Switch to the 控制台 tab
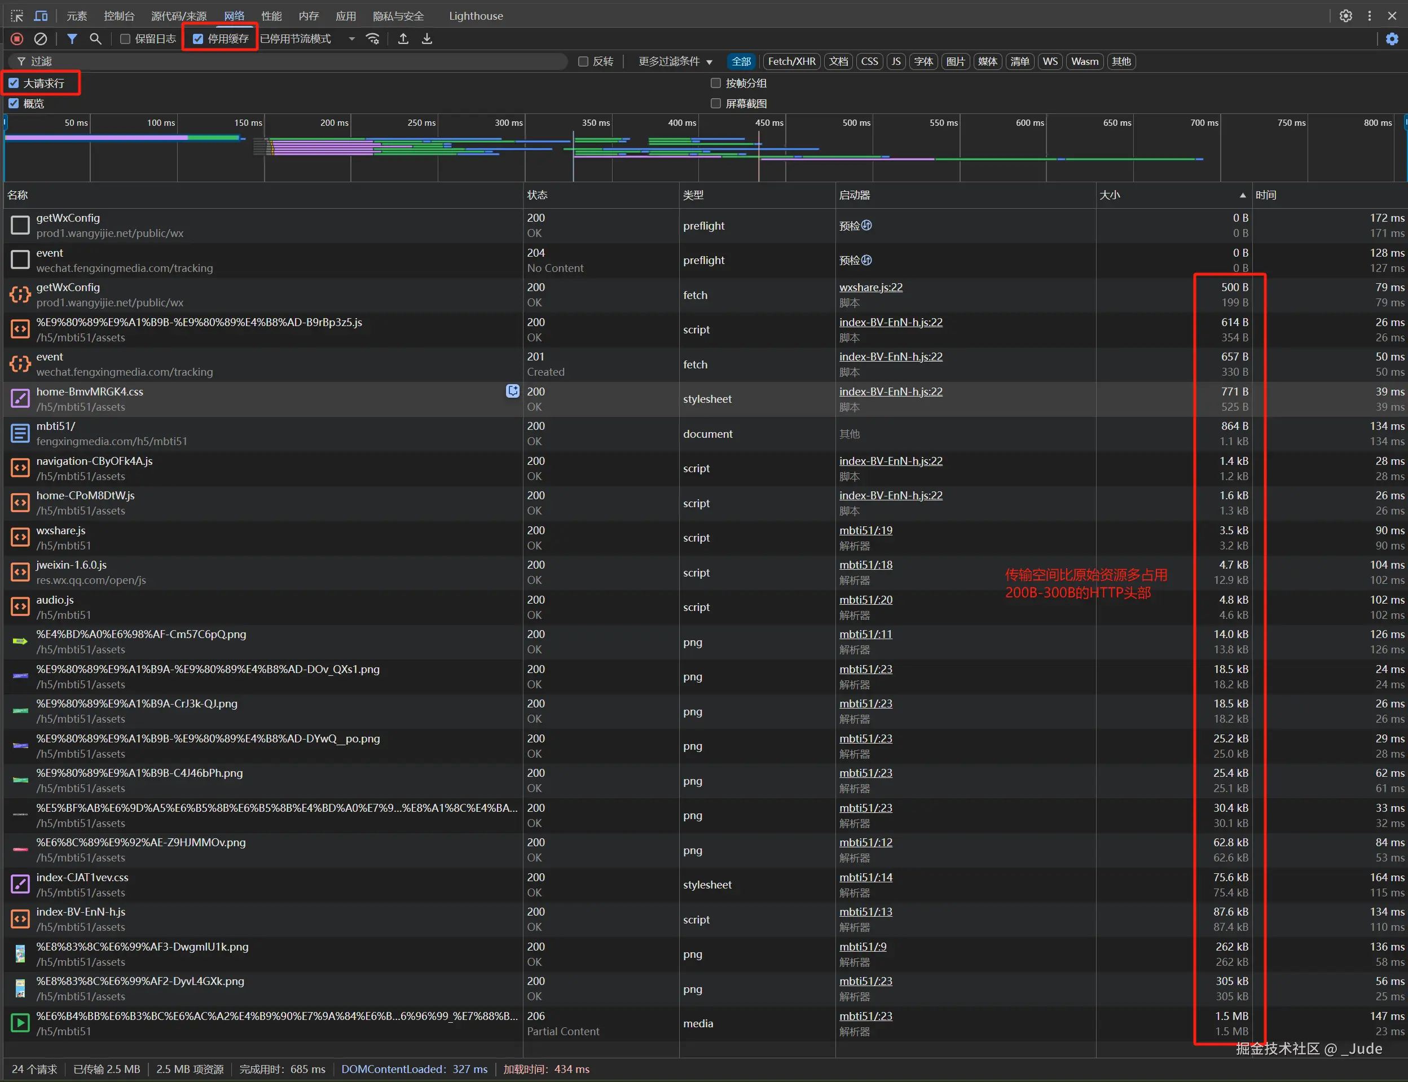1408x1082 pixels. click(x=119, y=16)
